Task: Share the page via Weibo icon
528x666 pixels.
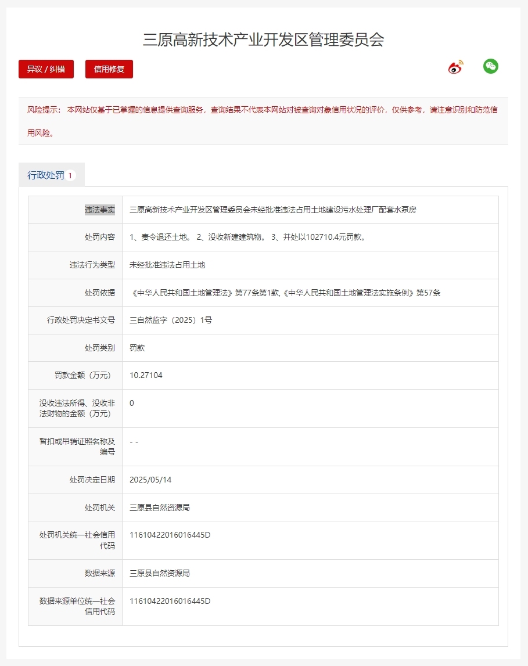Action: coord(455,67)
